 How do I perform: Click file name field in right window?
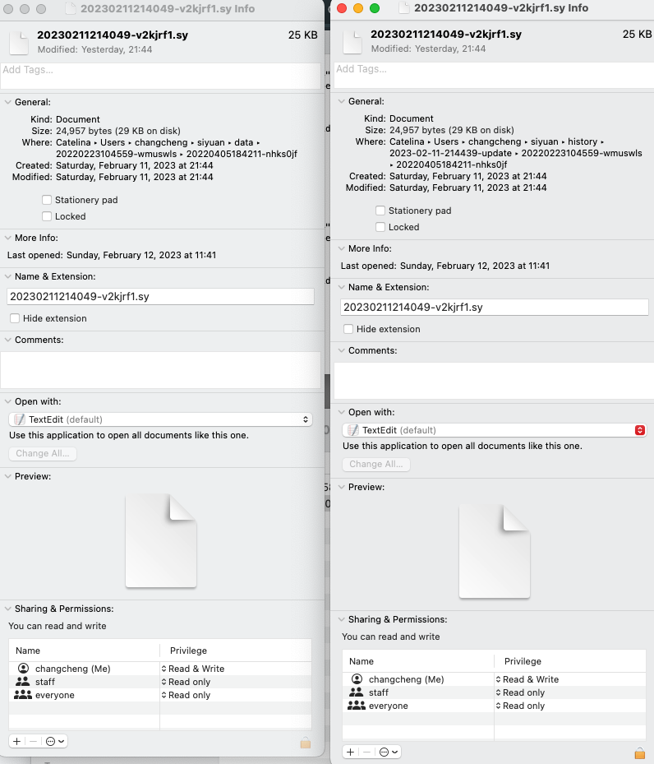[495, 307]
